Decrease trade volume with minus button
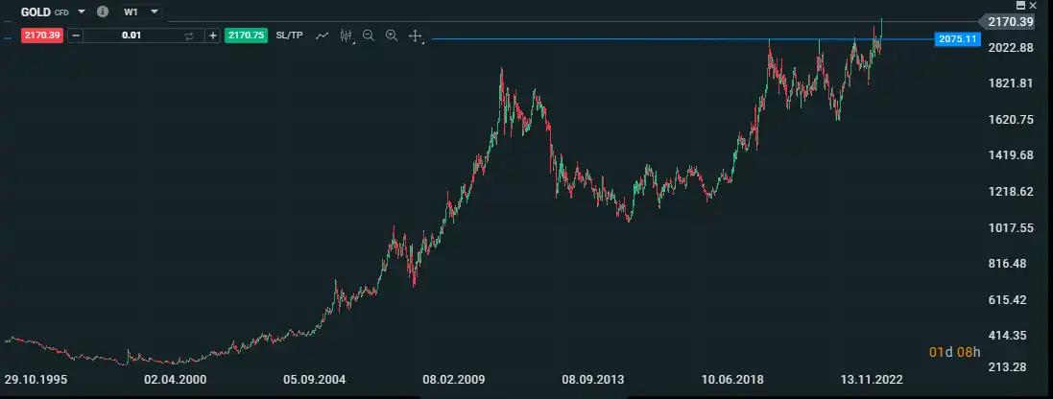 [x=76, y=35]
